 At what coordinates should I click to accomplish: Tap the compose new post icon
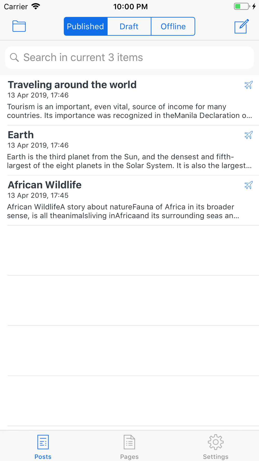(x=242, y=26)
